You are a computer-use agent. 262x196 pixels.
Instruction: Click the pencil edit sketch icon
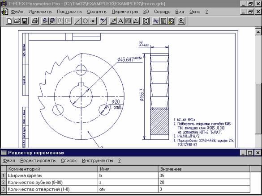pyautogui.click(x=113, y=21)
